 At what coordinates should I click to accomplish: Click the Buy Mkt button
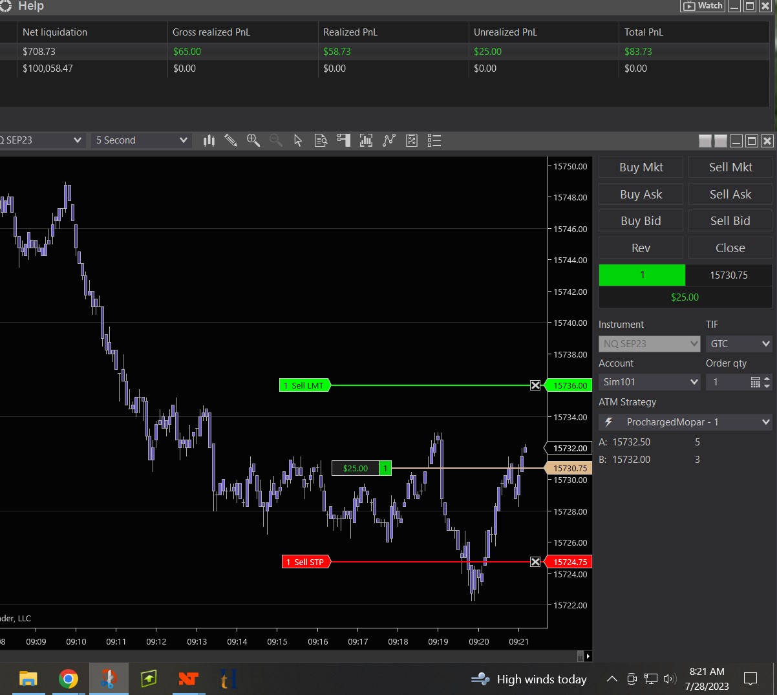point(641,167)
